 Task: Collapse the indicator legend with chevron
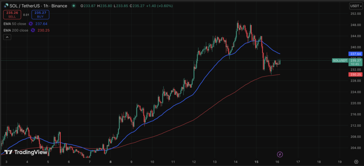tap(7, 37)
